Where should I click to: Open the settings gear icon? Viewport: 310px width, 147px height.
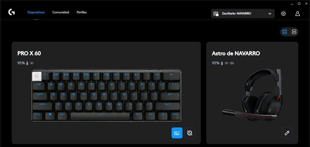(x=283, y=13)
